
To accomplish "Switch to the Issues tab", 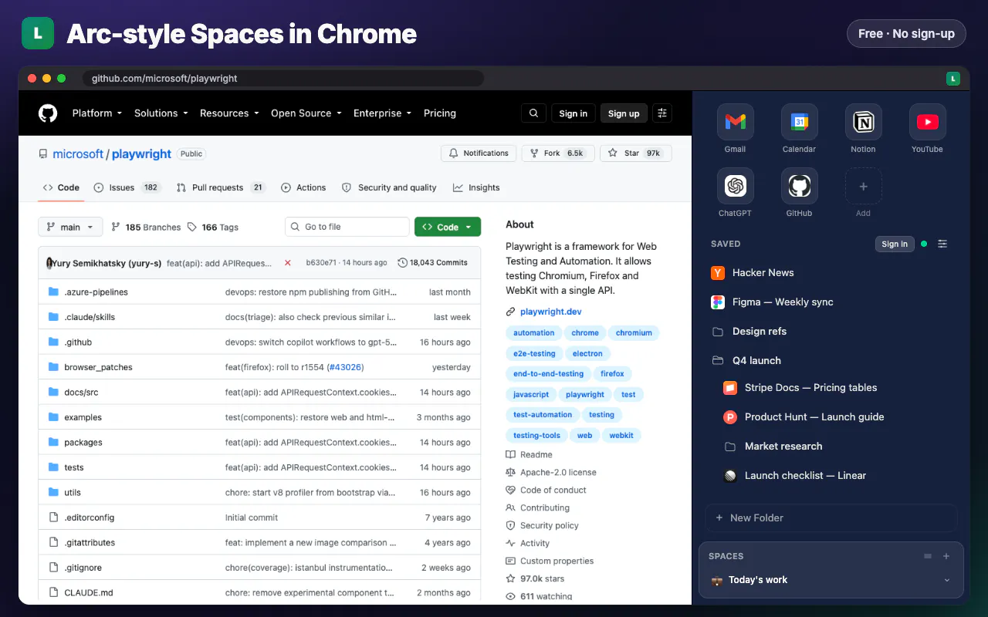I will pos(127,187).
